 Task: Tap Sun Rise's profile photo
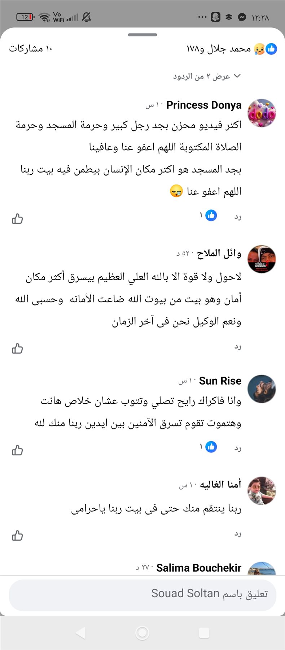(x=262, y=389)
